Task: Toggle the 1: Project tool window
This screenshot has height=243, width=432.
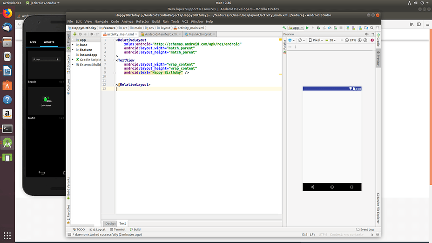Action: tap(68, 41)
